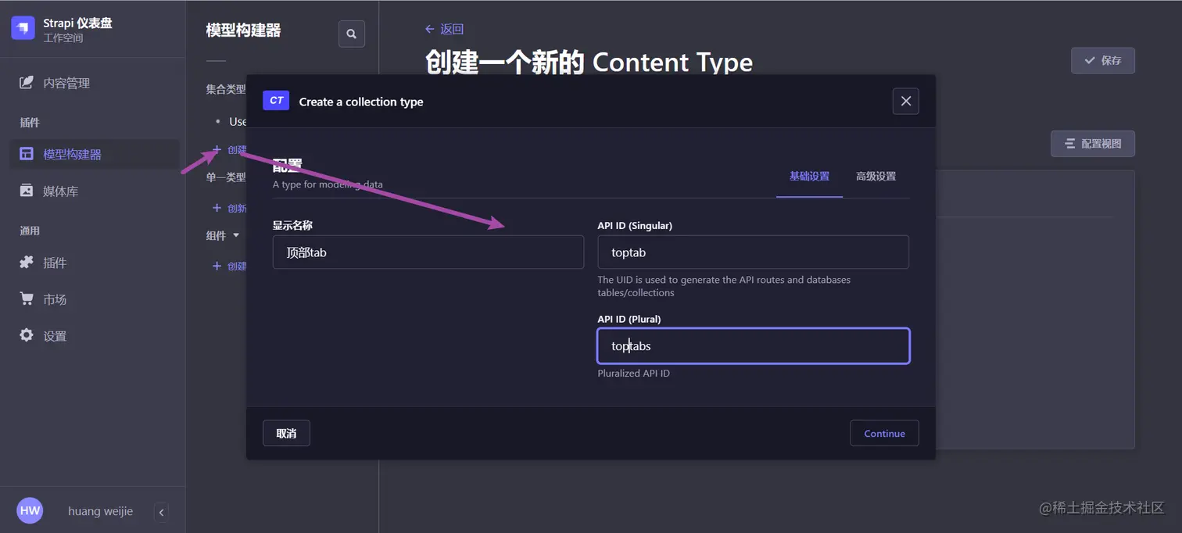Open 内容管理 in the sidebar

pos(66,83)
